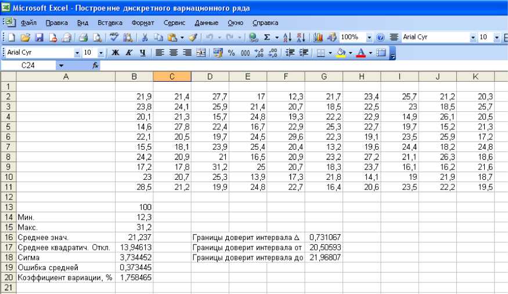Cut the selection with the scissors icon
The image size is (508, 294).
pyautogui.click(x=145, y=38)
